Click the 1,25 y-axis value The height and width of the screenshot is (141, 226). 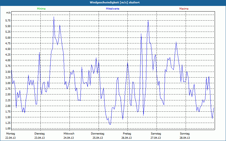[x=8, y=123]
